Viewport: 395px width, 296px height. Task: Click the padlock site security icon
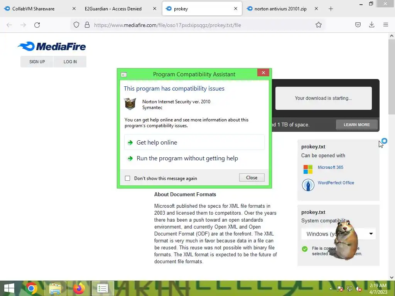[x=87, y=25]
